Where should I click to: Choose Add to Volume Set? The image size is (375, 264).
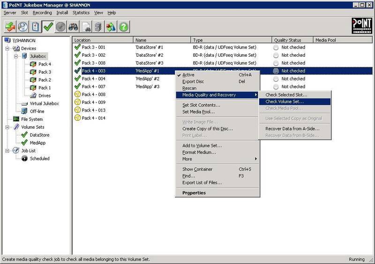(x=217, y=146)
